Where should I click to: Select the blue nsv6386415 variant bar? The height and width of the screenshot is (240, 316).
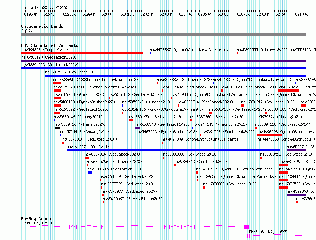click(x=90, y=173)
